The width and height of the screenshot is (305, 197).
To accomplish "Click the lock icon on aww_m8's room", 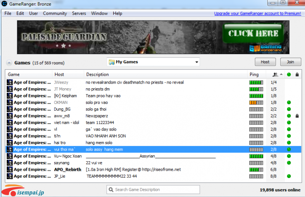I will point(297,116).
